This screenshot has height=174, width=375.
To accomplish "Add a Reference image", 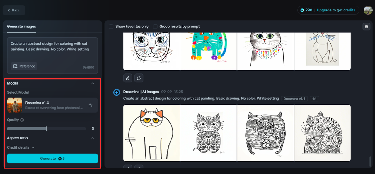I will [x=24, y=66].
